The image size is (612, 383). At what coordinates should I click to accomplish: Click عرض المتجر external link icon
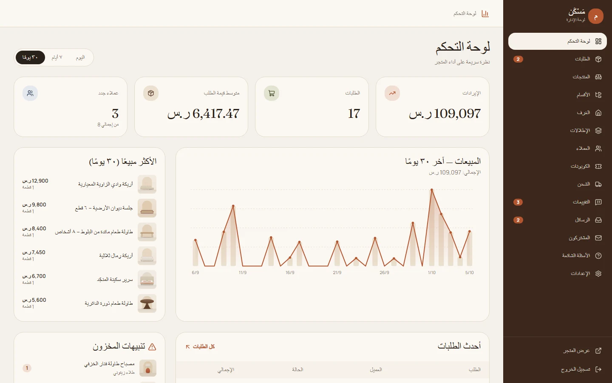[598, 351]
